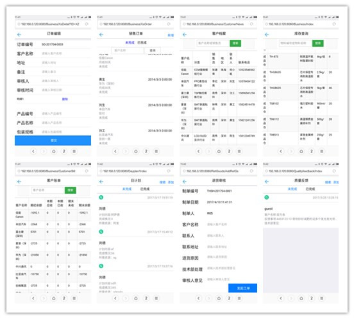Switch to 已完成 tab in 销售订单
The image size is (354, 319).
[142, 42]
